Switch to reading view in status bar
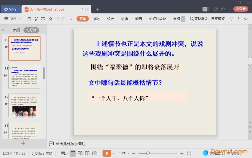Image resolution: width=252 pixels, height=158 pixels. point(87,153)
